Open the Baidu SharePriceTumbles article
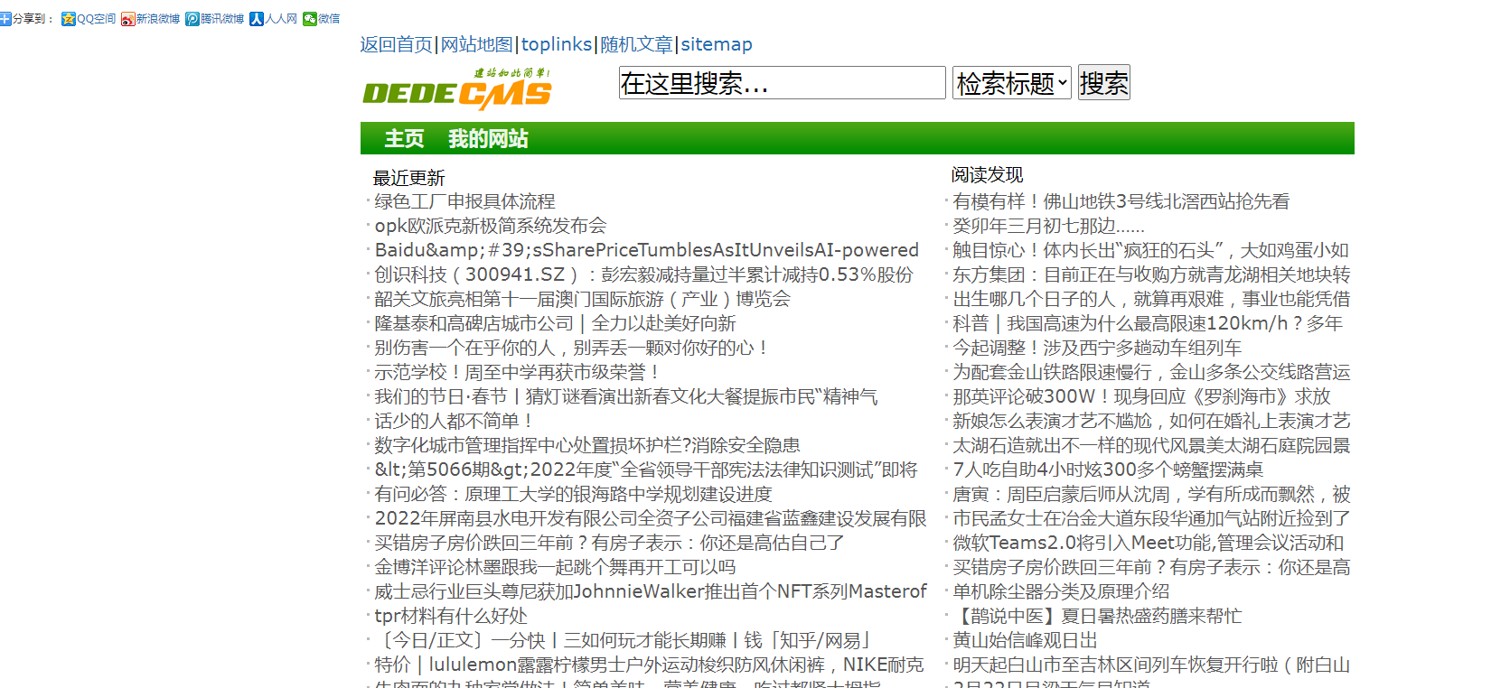Image resolution: width=1510 pixels, height=688 pixels. tap(646, 250)
